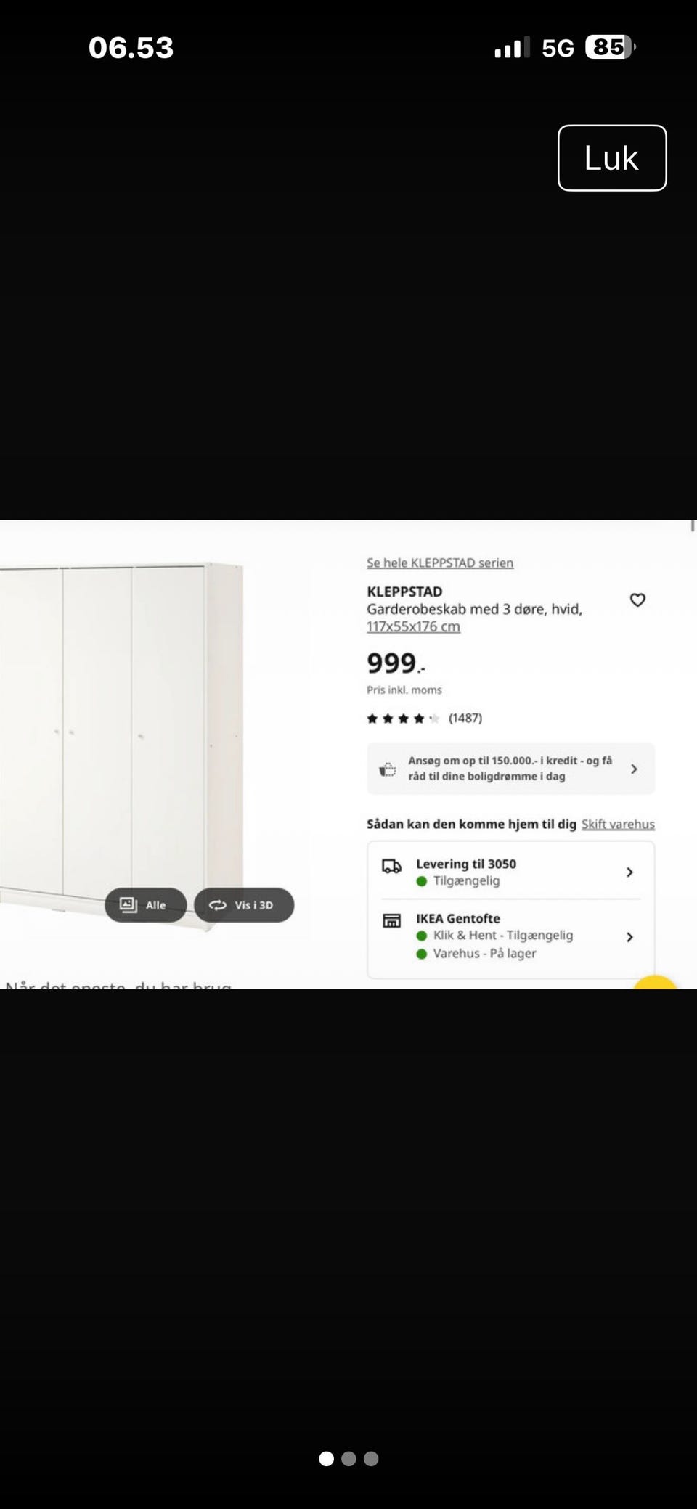
Task: Click the rotate icon in Vis i 3D
Action: [x=217, y=905]
